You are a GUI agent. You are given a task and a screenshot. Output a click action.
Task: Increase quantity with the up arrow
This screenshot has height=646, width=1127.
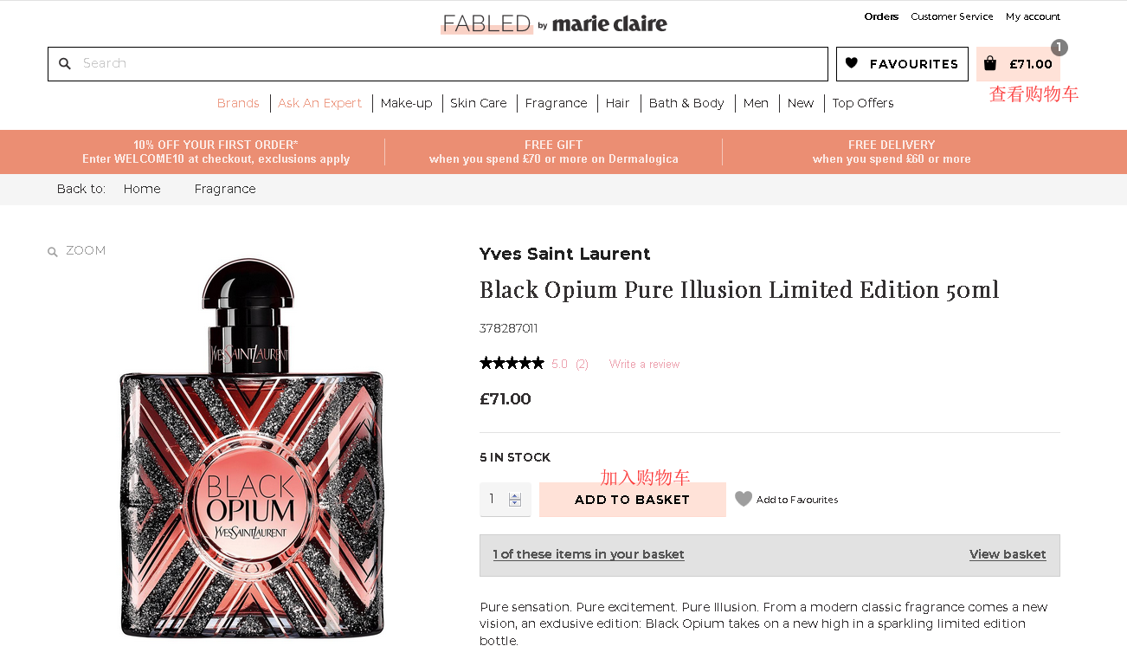click(515, 495)
